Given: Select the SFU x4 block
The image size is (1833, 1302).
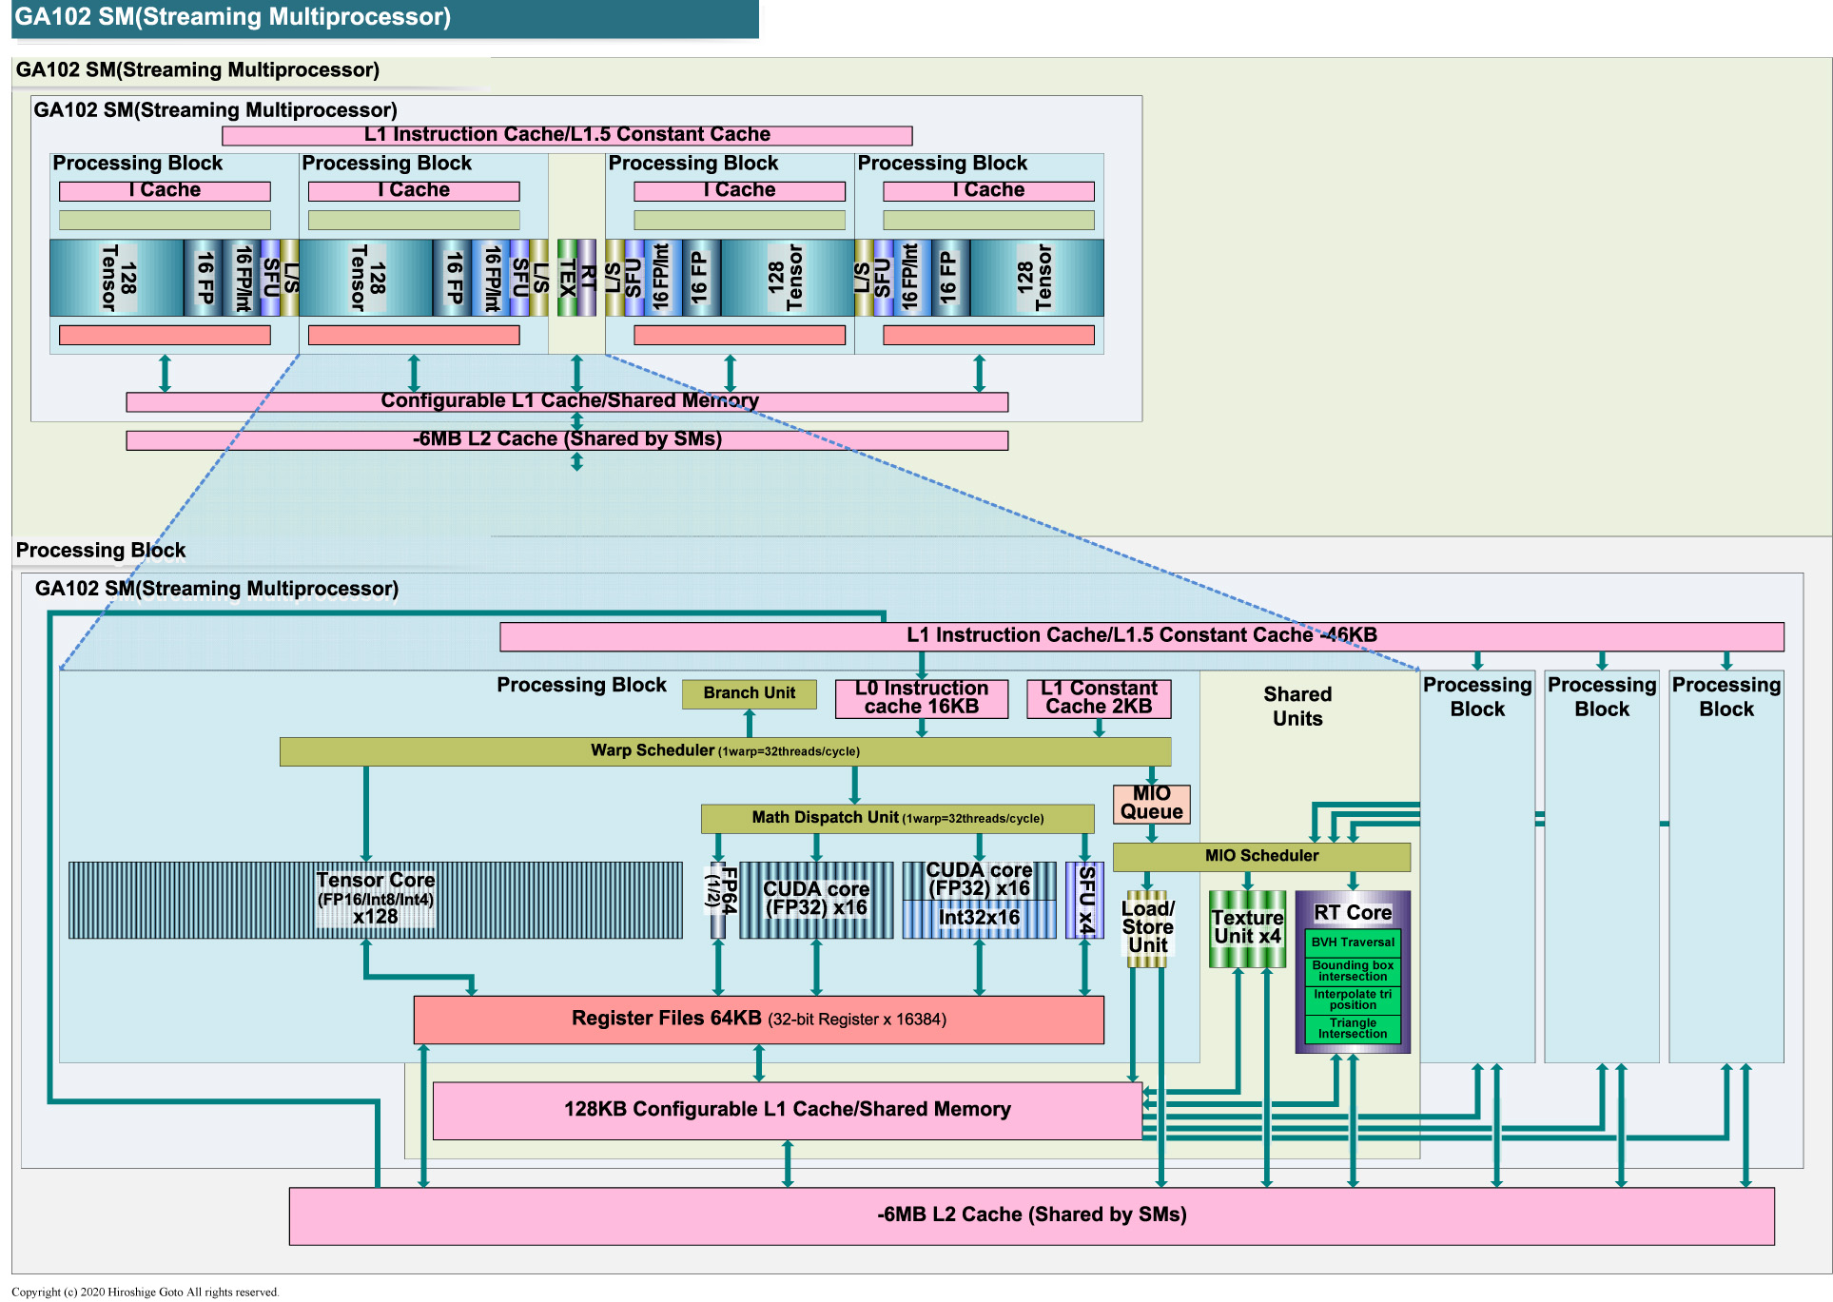Looking at the screenshot, I should (1084, 900).
